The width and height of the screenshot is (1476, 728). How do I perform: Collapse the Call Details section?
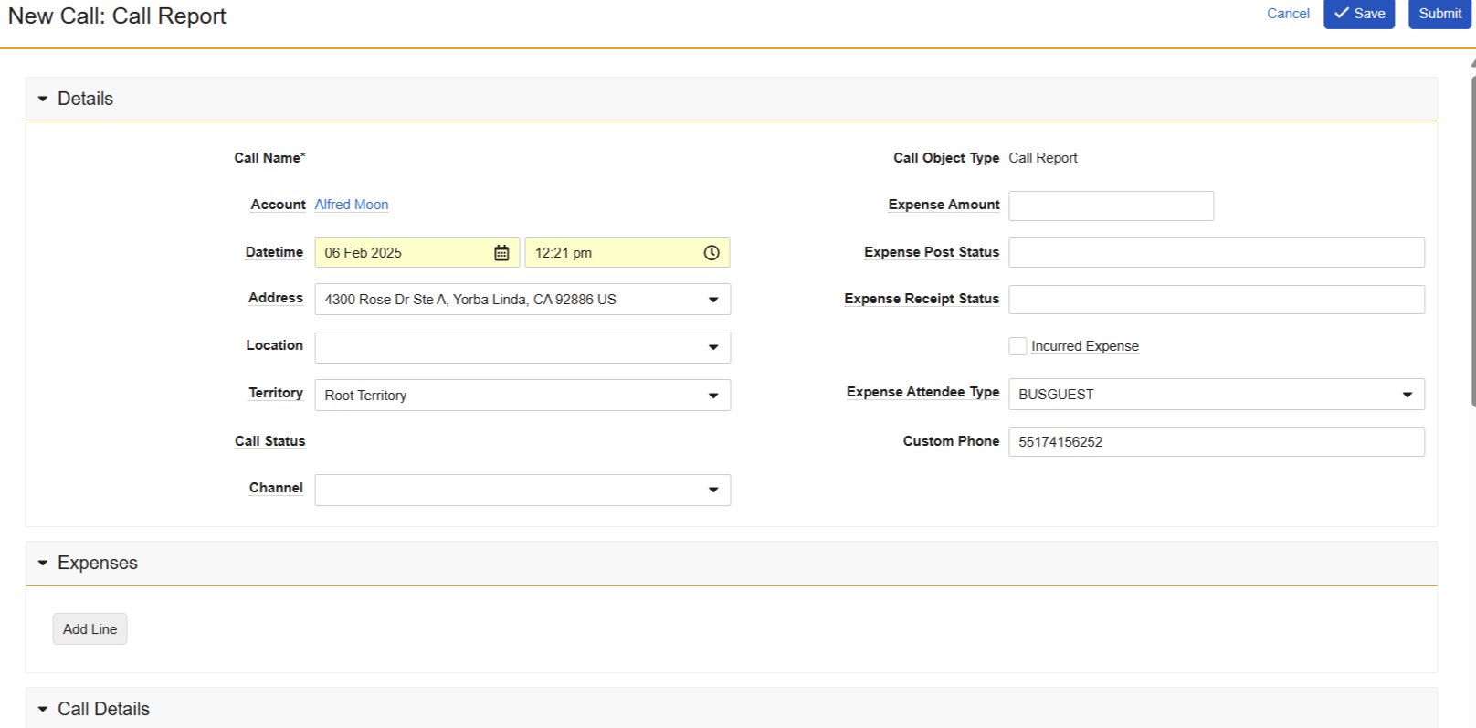pos(43,709)
